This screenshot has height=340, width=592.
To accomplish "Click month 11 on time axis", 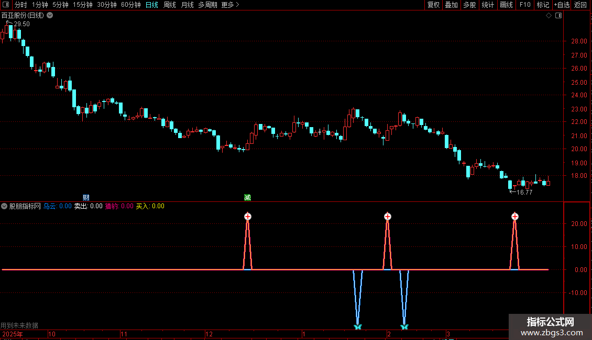I will [124, 334].
